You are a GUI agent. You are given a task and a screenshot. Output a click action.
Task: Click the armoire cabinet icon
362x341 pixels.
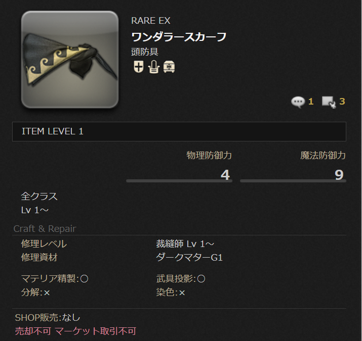pos(154,67)
